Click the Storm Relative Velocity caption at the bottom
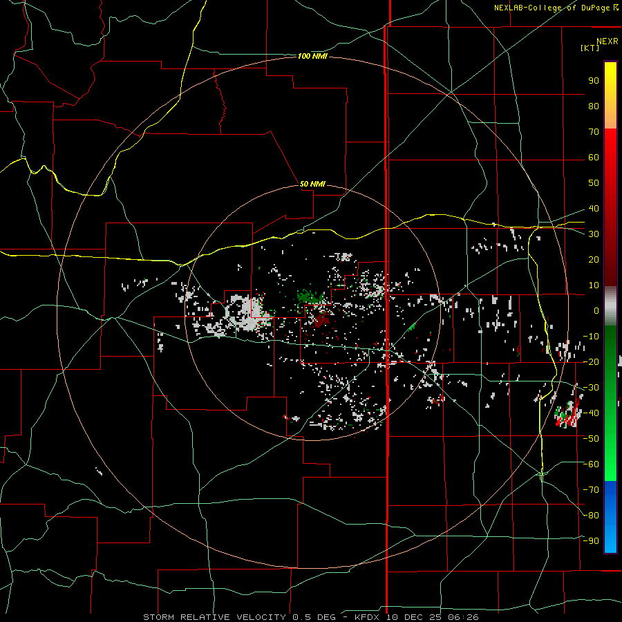 tap(310, 617)
